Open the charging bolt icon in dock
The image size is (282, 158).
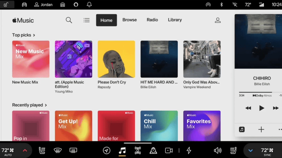[189, 150]
